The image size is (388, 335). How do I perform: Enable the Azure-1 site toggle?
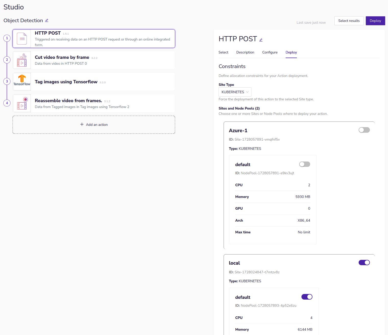pos(364,130)
